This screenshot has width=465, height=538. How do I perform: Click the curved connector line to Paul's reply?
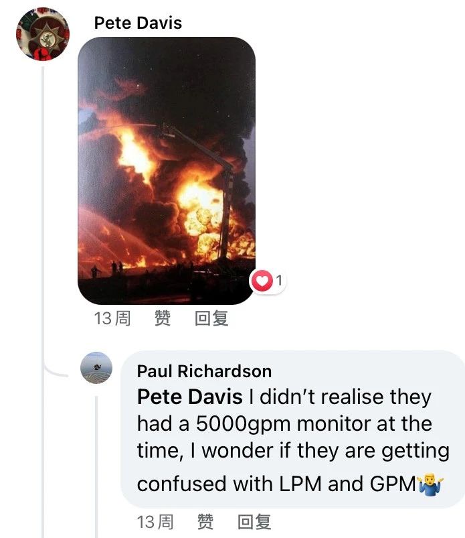tap(56, 371)
